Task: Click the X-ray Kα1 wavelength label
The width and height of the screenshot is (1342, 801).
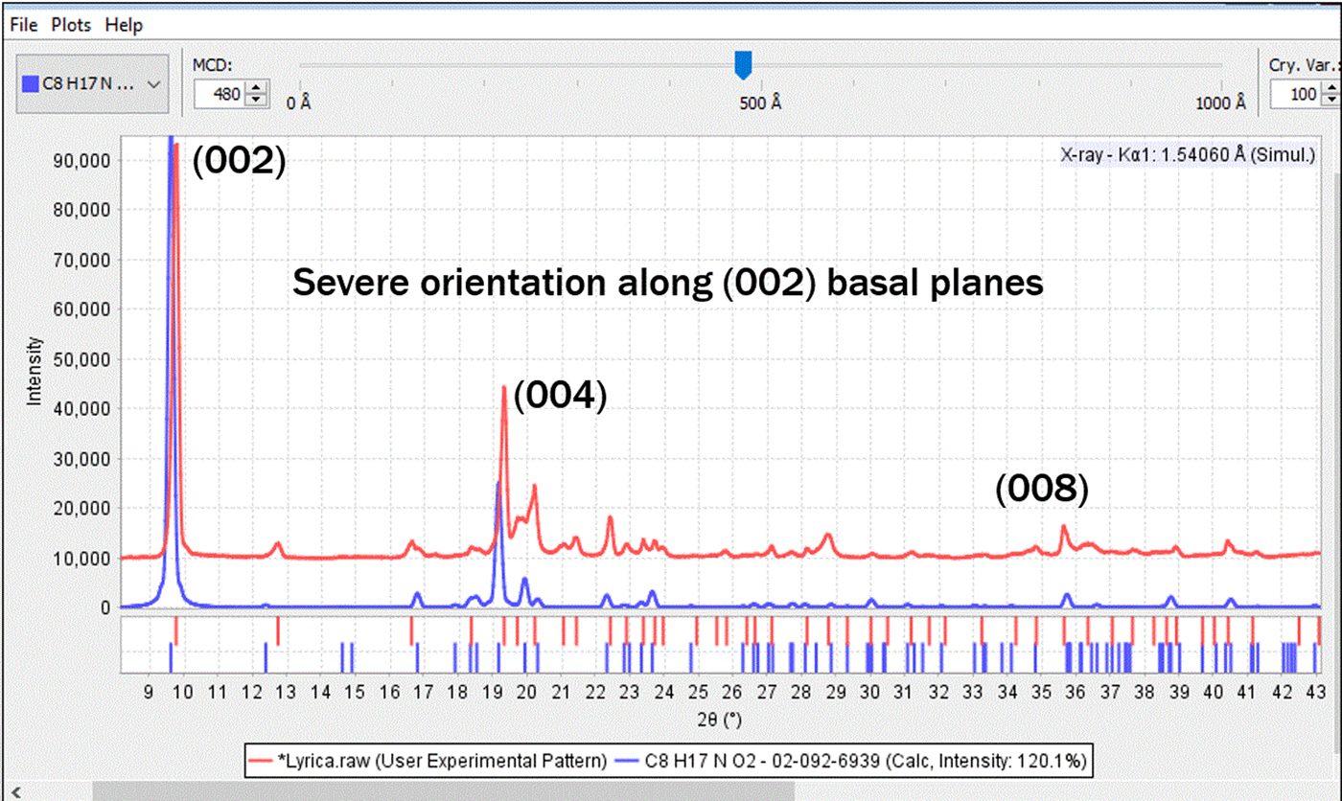Action: click(x=1188, y=155)
